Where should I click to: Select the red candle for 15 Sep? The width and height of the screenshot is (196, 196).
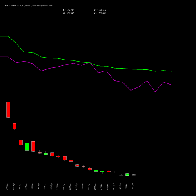[33, 146]
